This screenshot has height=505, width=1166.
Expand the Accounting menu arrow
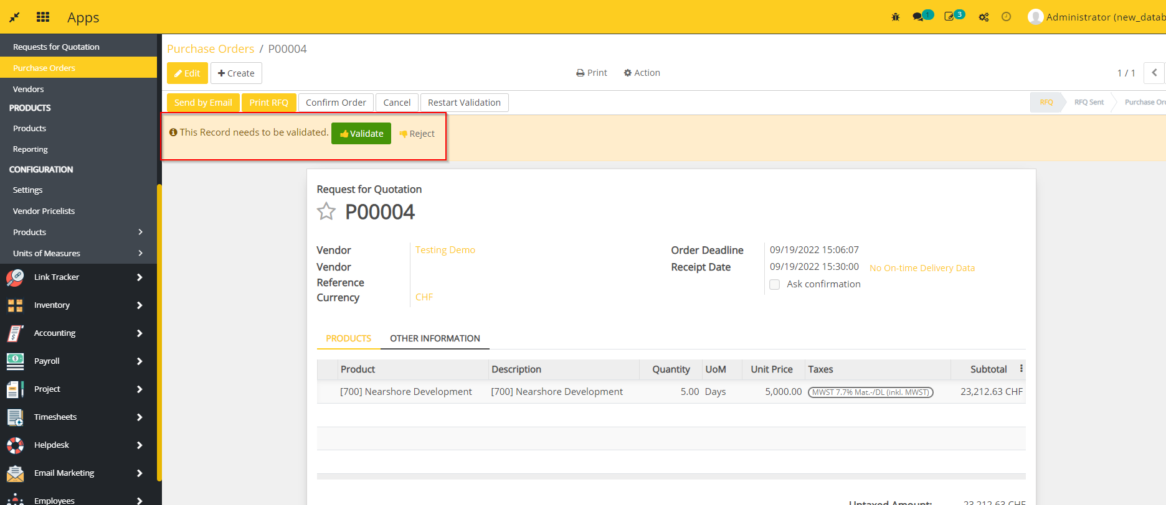tap(140, 333)
